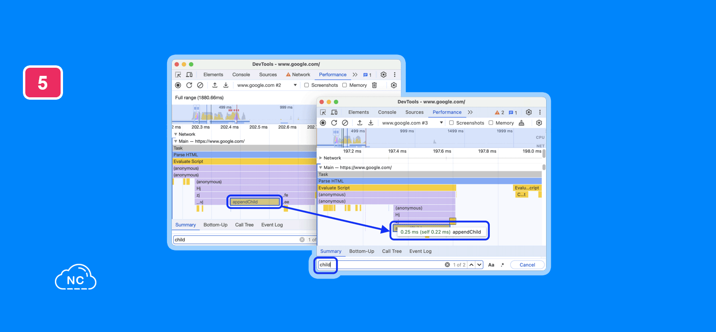Toggle Aa match case in front window search
The width and height of the screenshot is (716, 332).
click(x=491, y=265)
